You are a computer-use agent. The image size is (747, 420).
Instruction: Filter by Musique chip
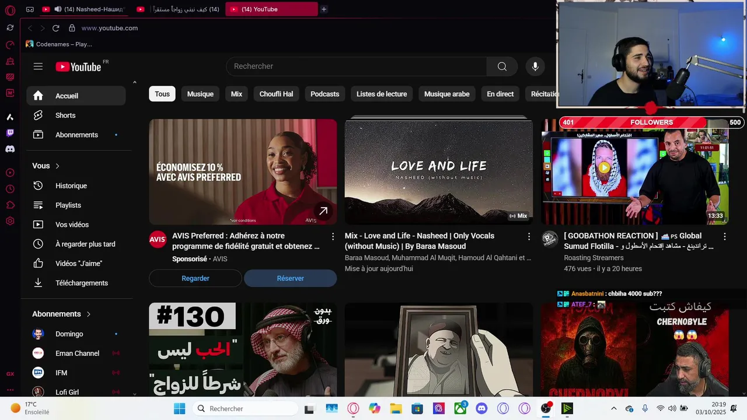[200, 94]
